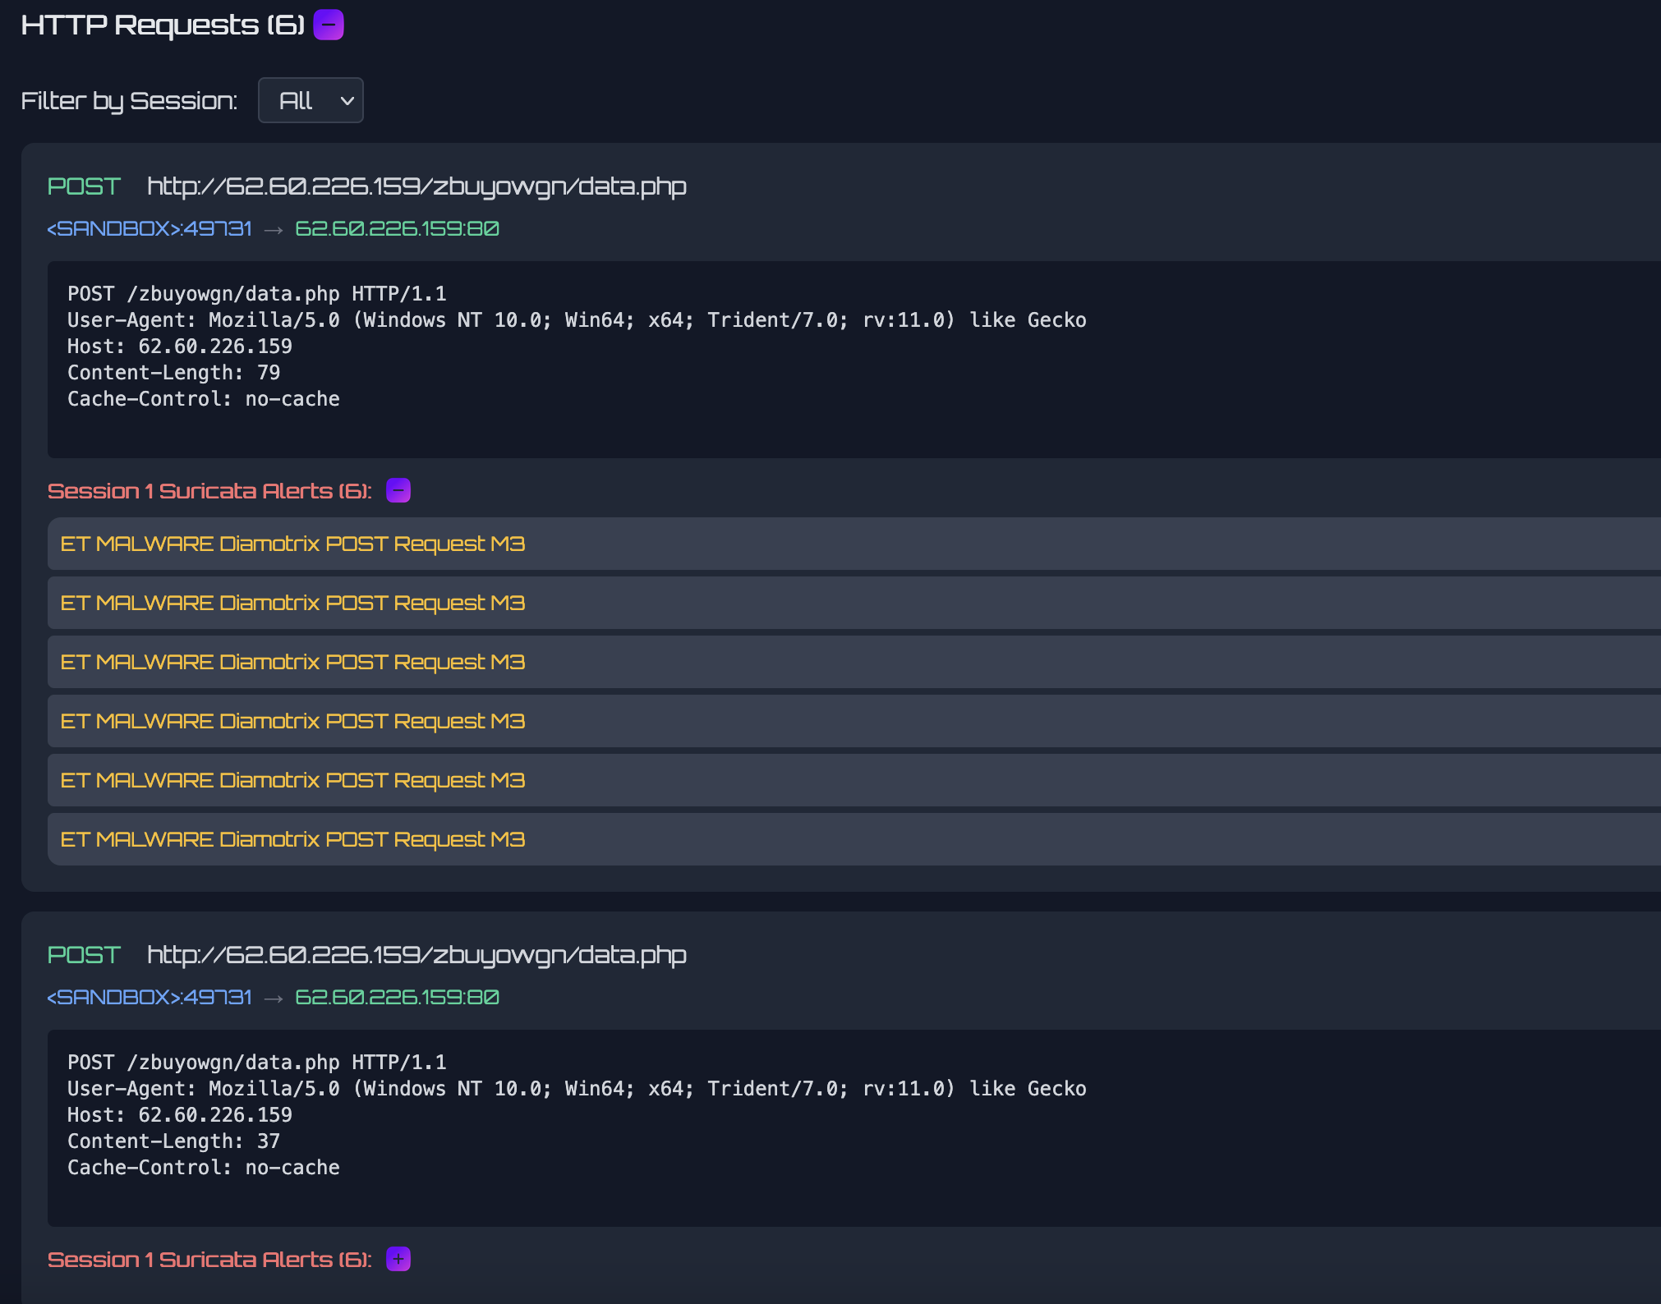The image size is (1661, 1304).
Task: Click the fifth Diamotrix POST Request M3 alert
Action: (x=292, y=780)
